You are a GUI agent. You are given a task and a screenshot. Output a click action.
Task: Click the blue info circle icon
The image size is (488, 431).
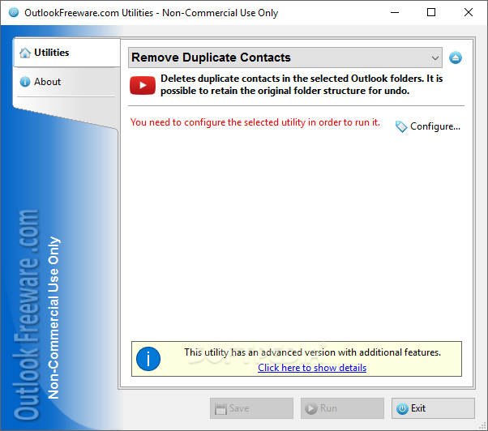pos(148,359)
